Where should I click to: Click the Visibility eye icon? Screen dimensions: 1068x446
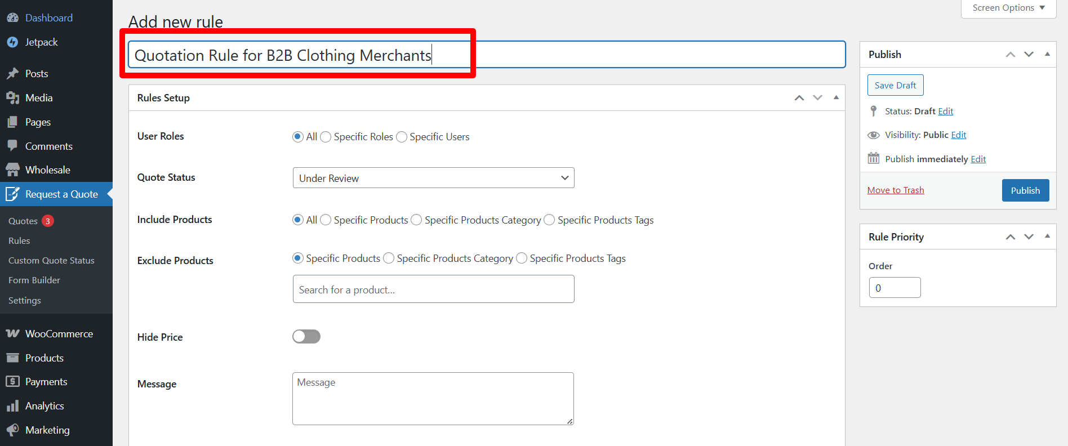tap(874, 135)
